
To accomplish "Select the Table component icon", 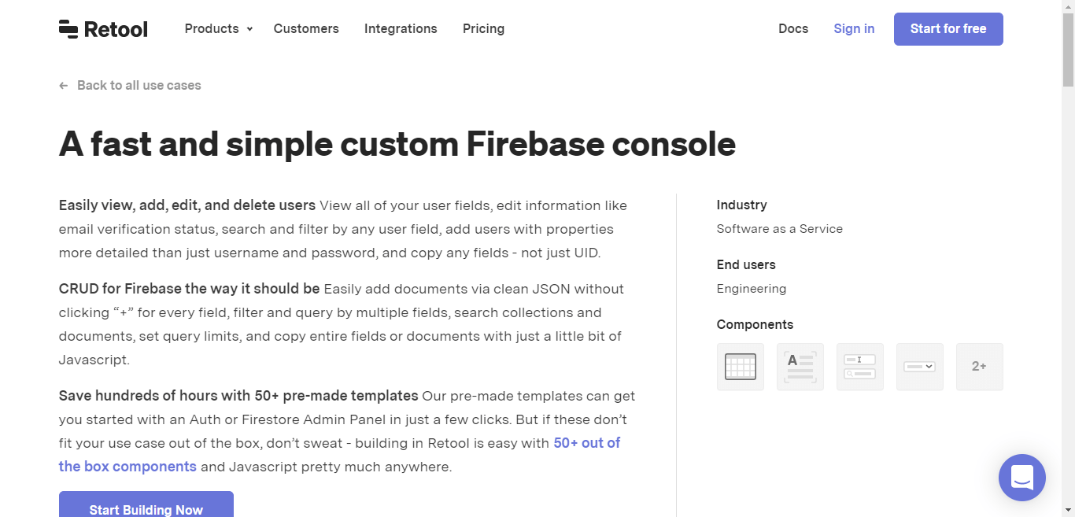I will pos(740,366).
